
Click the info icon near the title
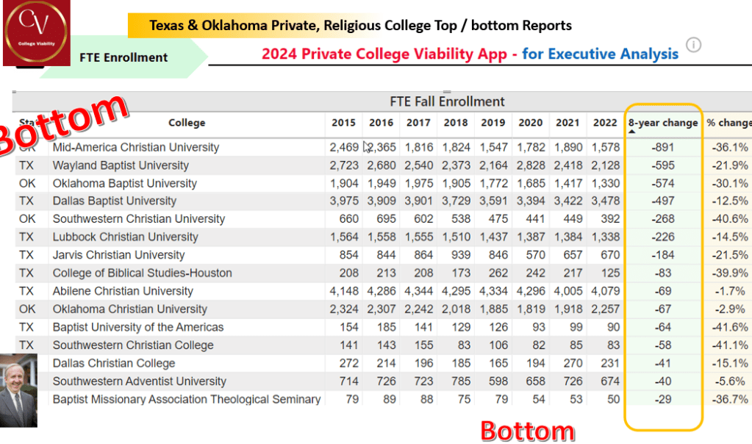[x=693, y=46]
